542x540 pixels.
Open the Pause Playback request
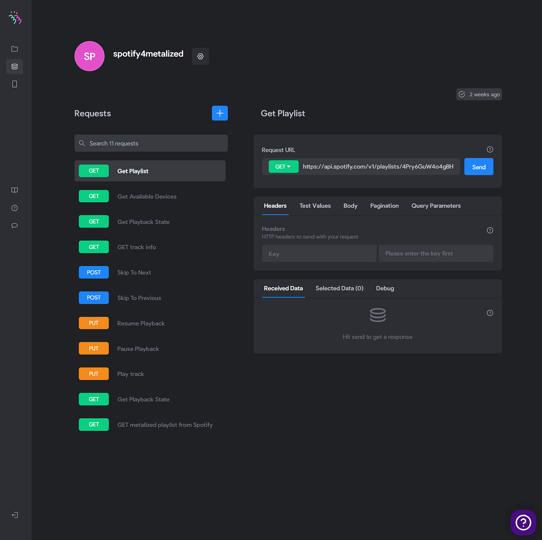tap(150, 349)
